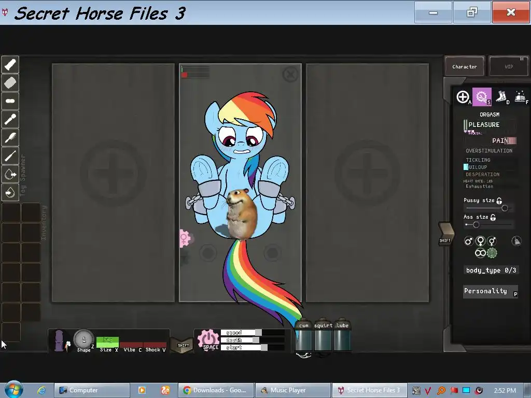The height and width of the screenshot is (398, 531).
Task: Select the first item in the Toy Spawner toolbar
Action: click(x=10, y=64)
